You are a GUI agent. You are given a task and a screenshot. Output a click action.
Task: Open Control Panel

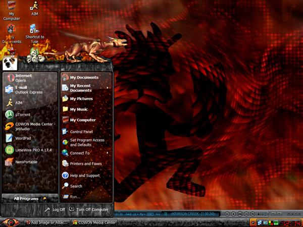click(86, 132)
